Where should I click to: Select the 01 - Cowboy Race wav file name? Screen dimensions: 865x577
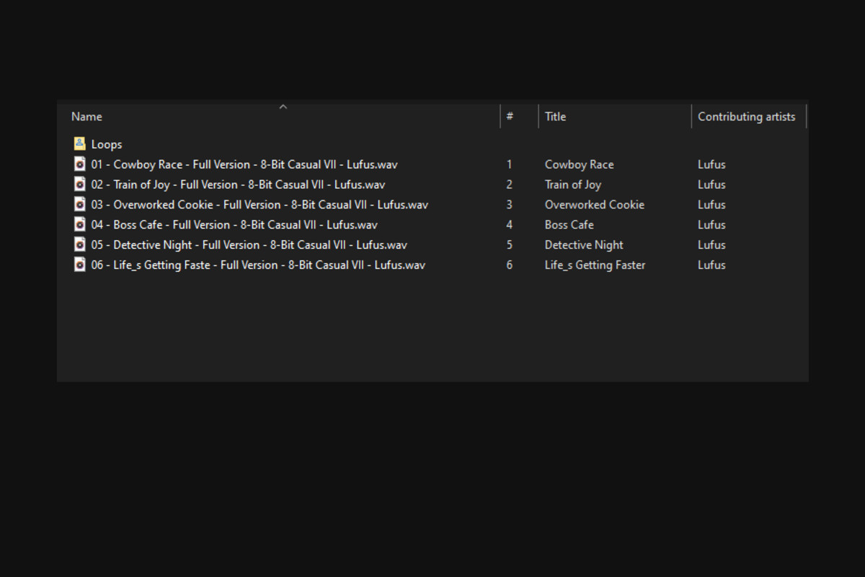244,164
